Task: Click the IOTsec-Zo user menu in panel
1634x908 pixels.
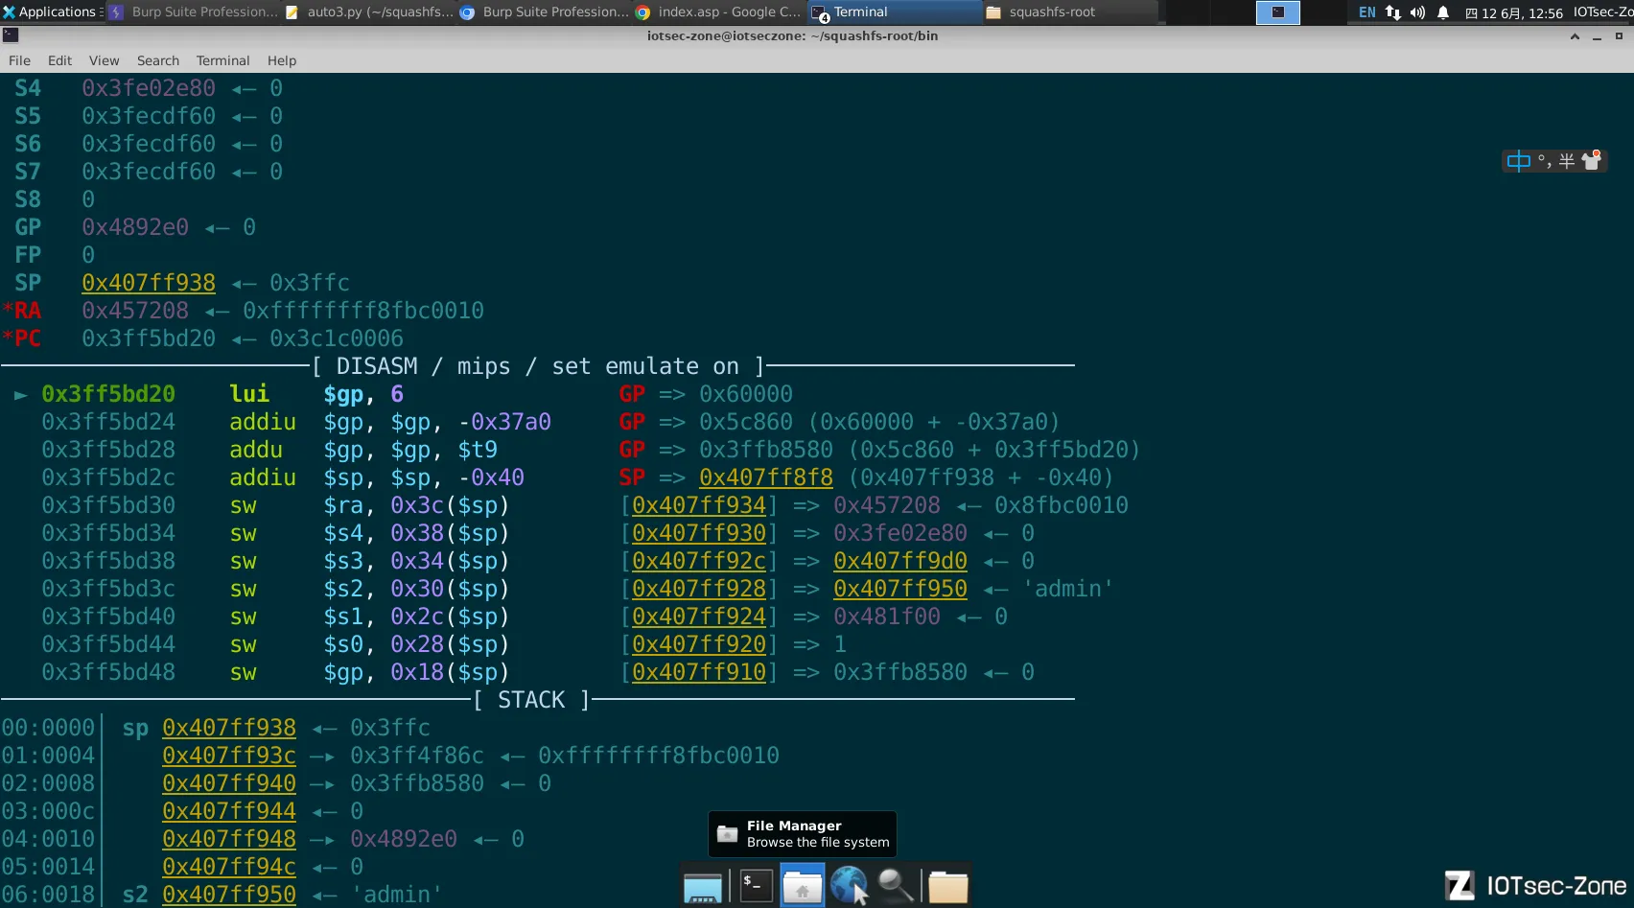Action: (x=1602, y=12)
